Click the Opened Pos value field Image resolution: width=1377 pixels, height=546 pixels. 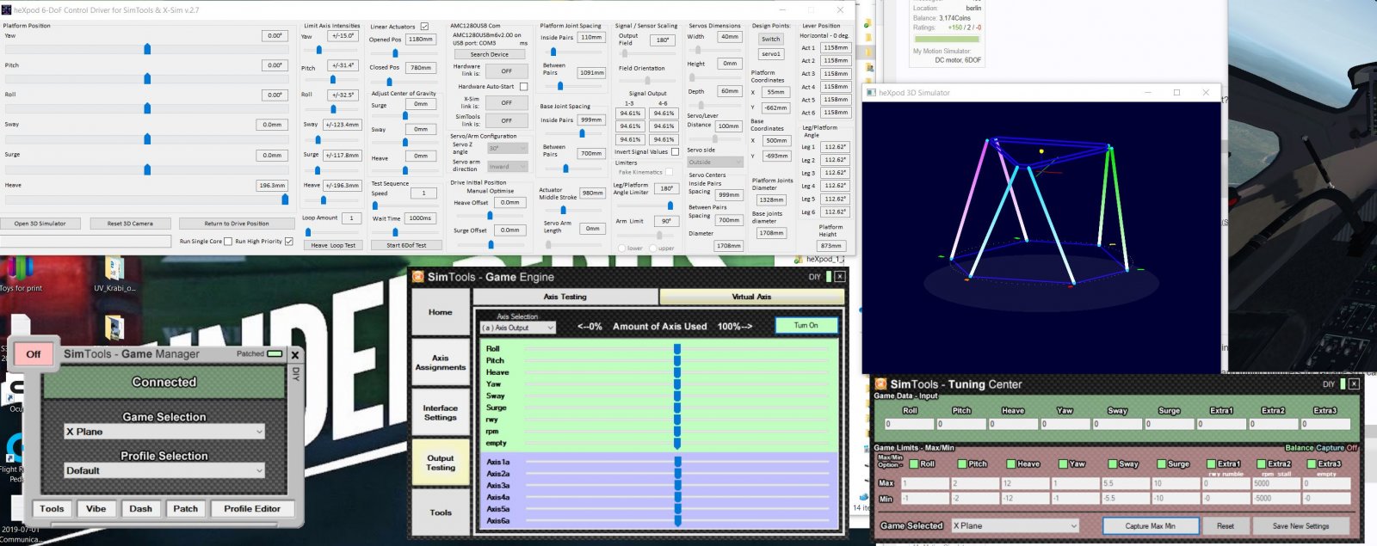coord(420,40)
